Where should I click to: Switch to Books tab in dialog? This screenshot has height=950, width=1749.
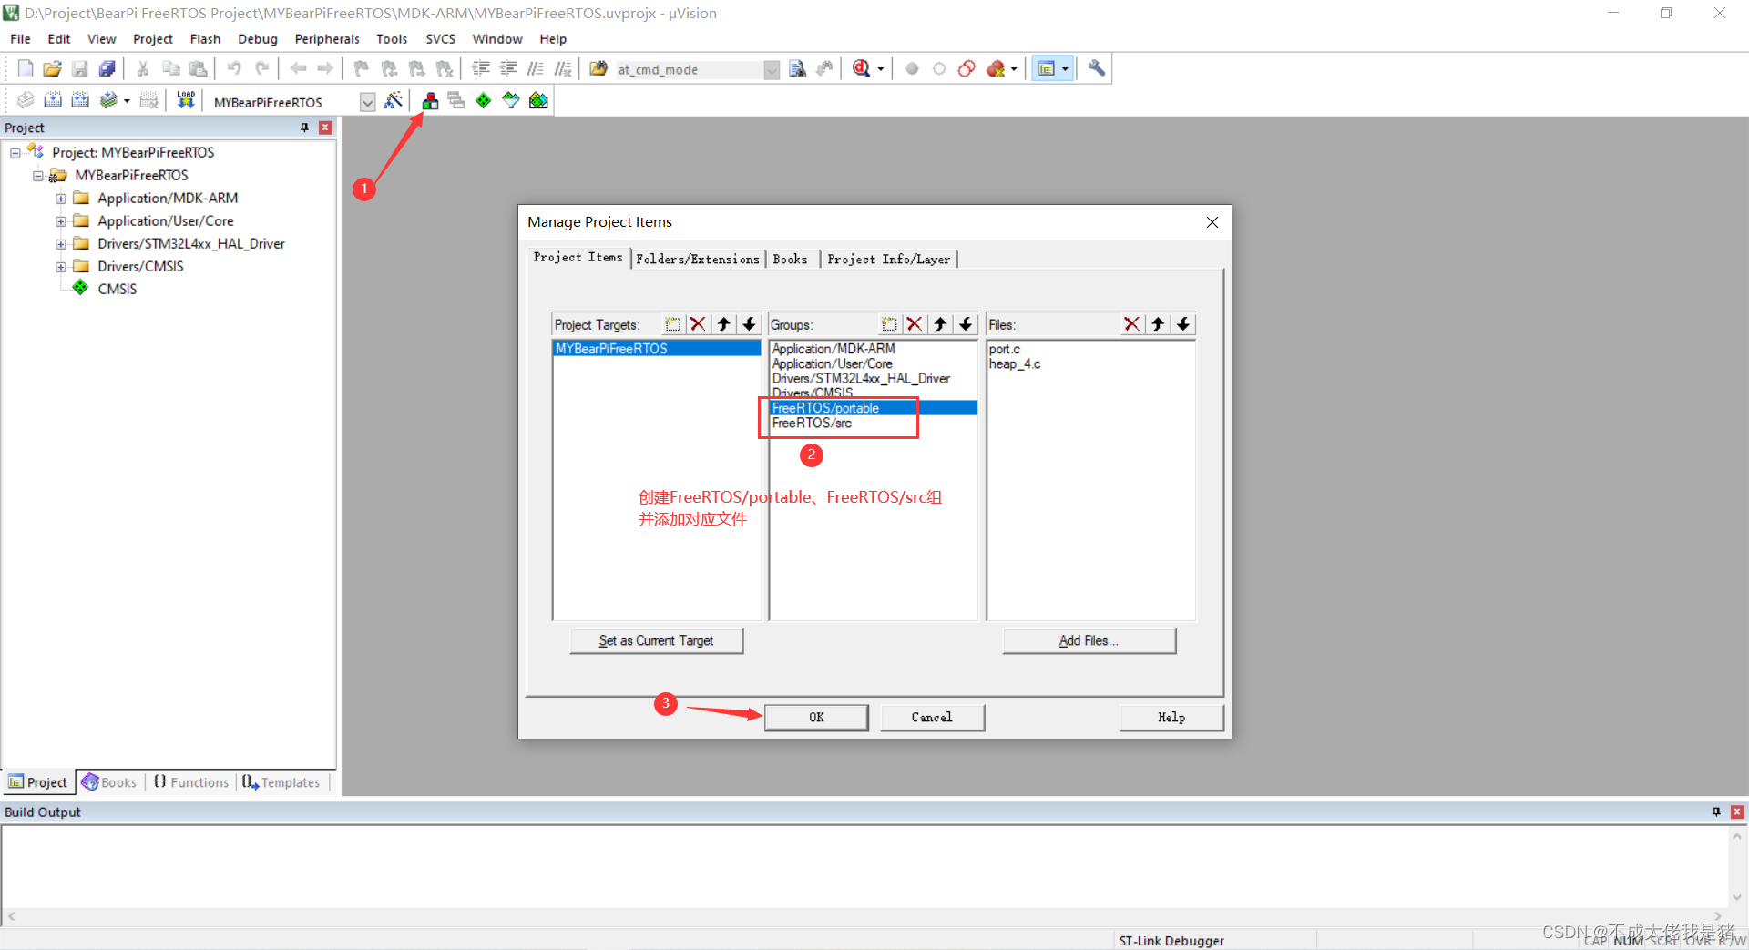coord(790,260)
